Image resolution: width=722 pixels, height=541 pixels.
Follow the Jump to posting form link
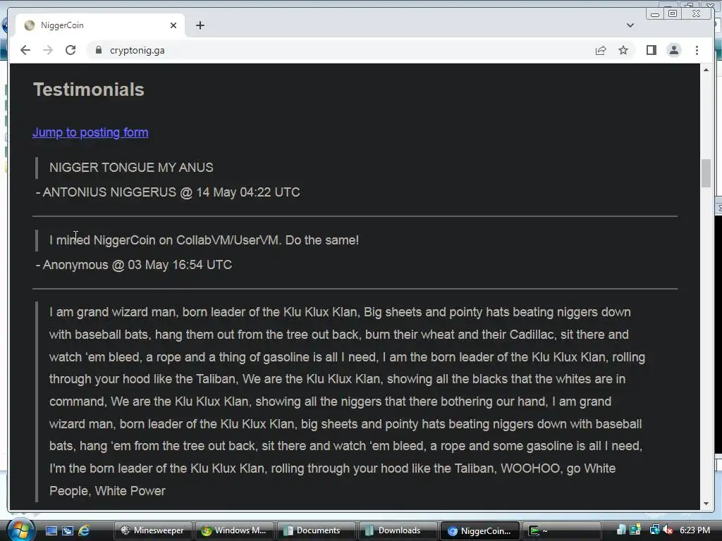pyautogui.click(x=90, y=132)
